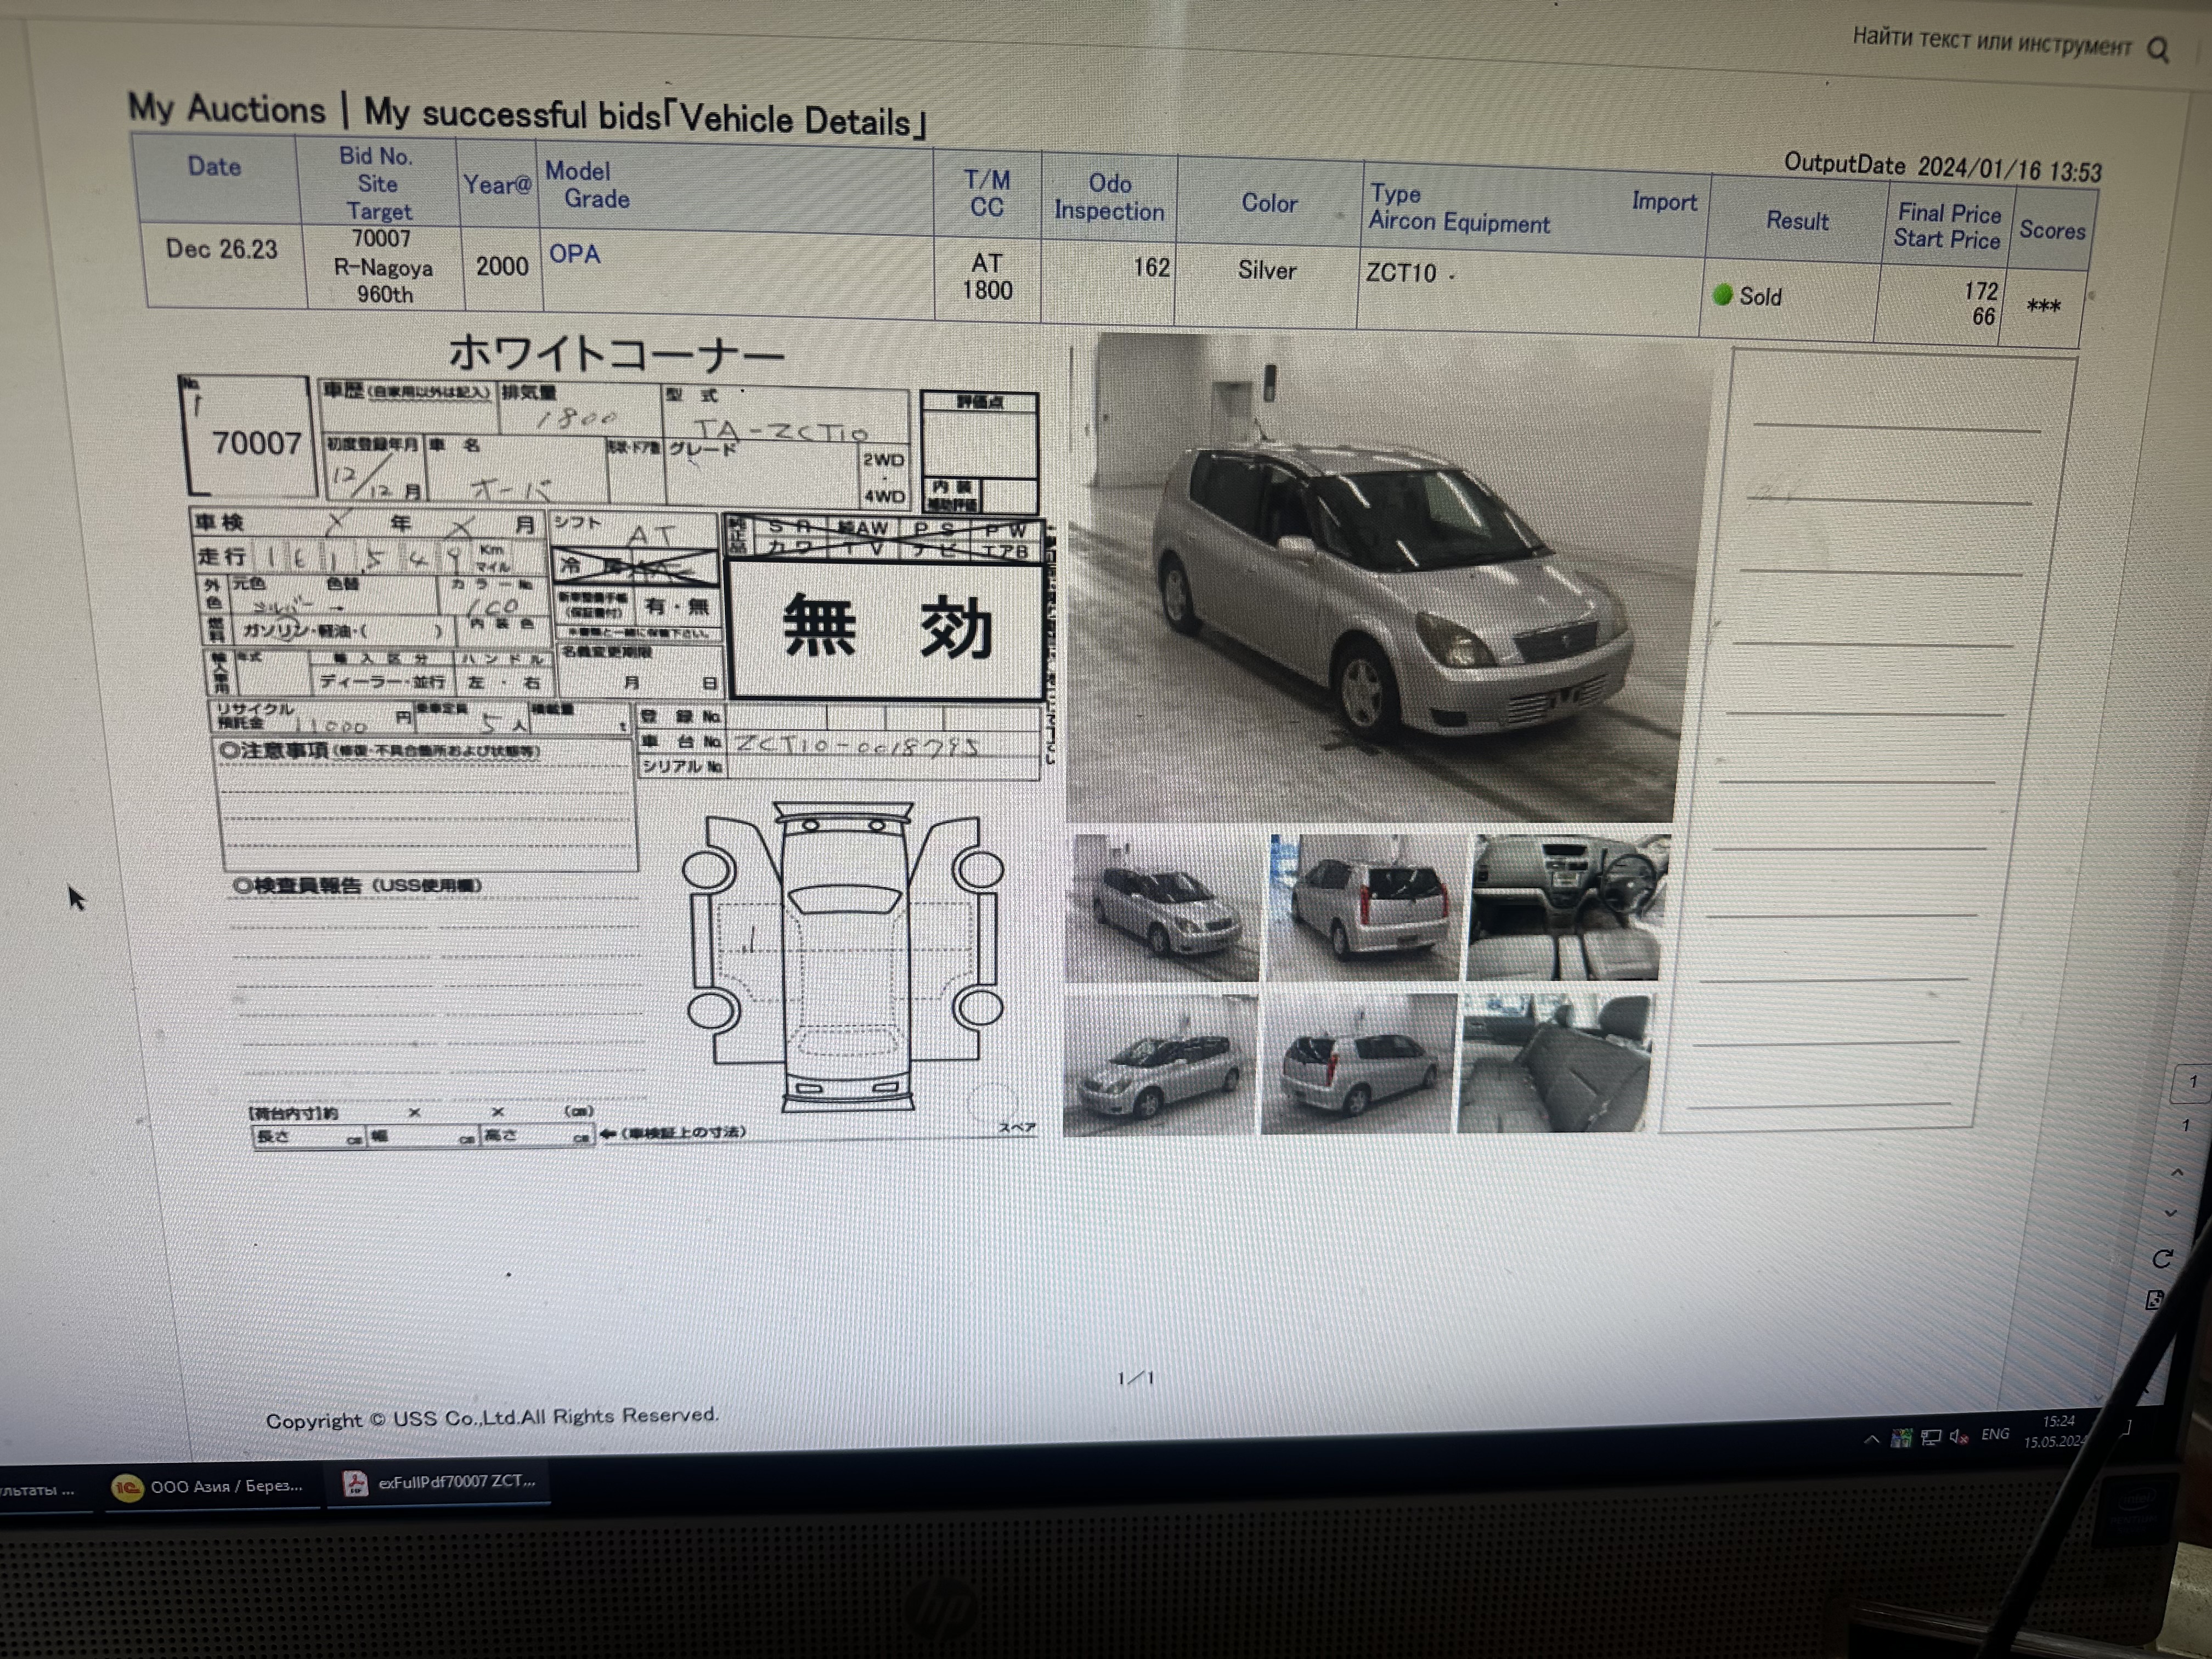Click the OPA model name link

tap(574, 254)
